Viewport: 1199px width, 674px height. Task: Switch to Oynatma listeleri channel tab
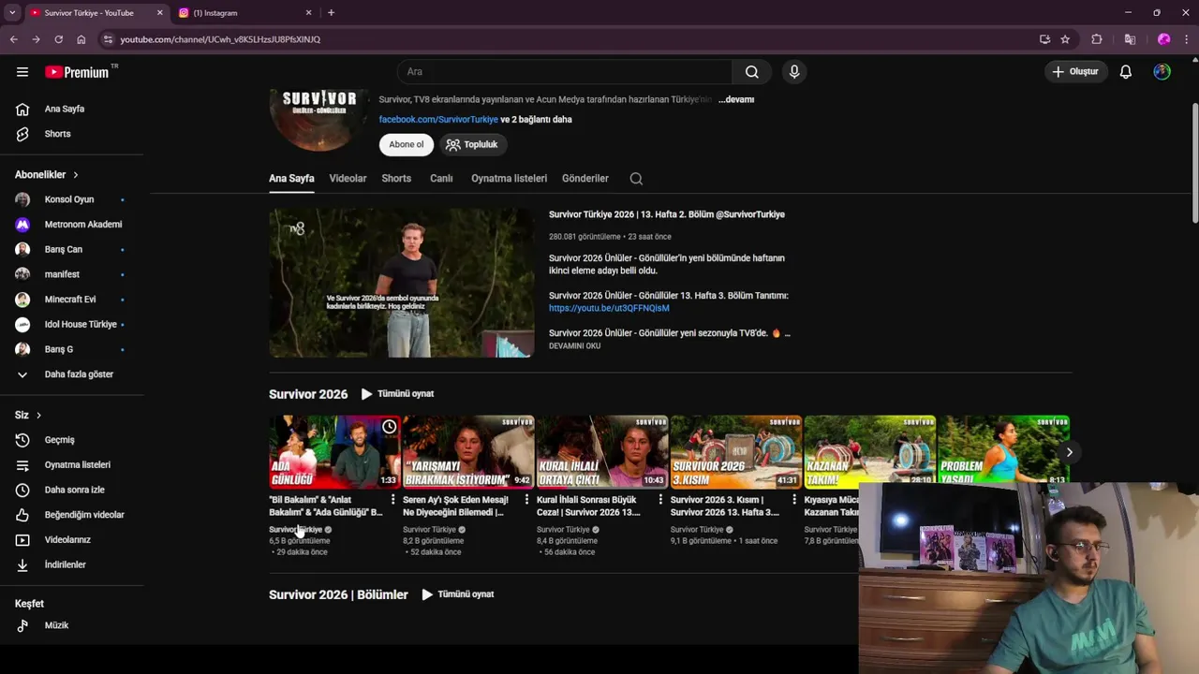(x=509, y=178)
